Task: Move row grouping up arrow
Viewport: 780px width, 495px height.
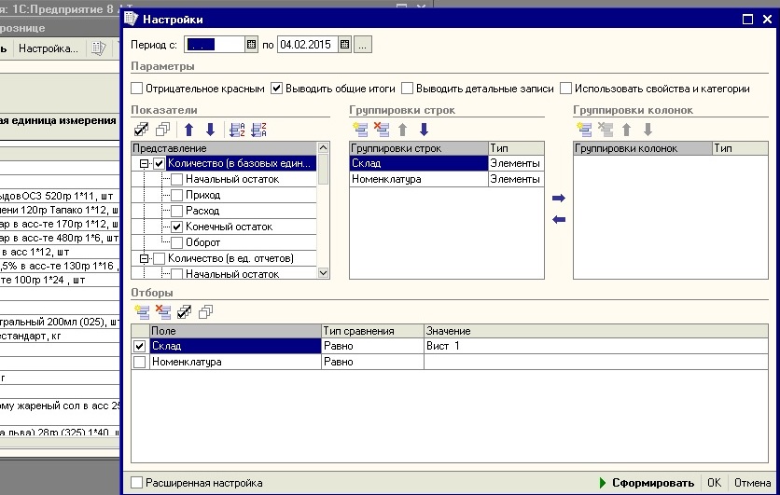Action: point(402,130)
